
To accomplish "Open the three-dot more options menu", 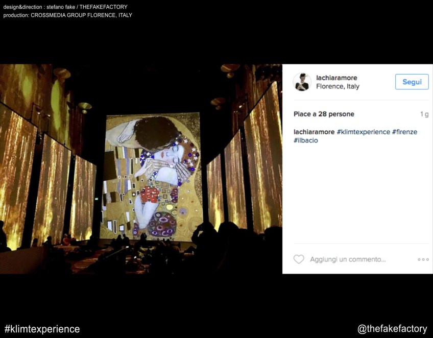I will pyautogui.click(x=423, y=259).
